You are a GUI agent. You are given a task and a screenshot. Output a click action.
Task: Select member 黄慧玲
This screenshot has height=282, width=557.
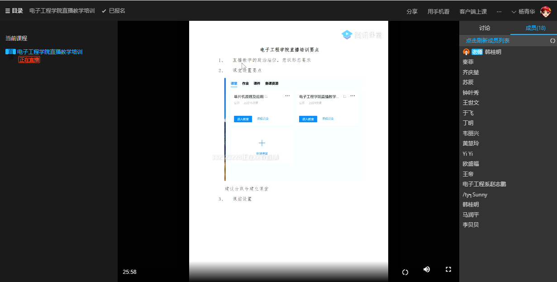[x=471, y=143]
